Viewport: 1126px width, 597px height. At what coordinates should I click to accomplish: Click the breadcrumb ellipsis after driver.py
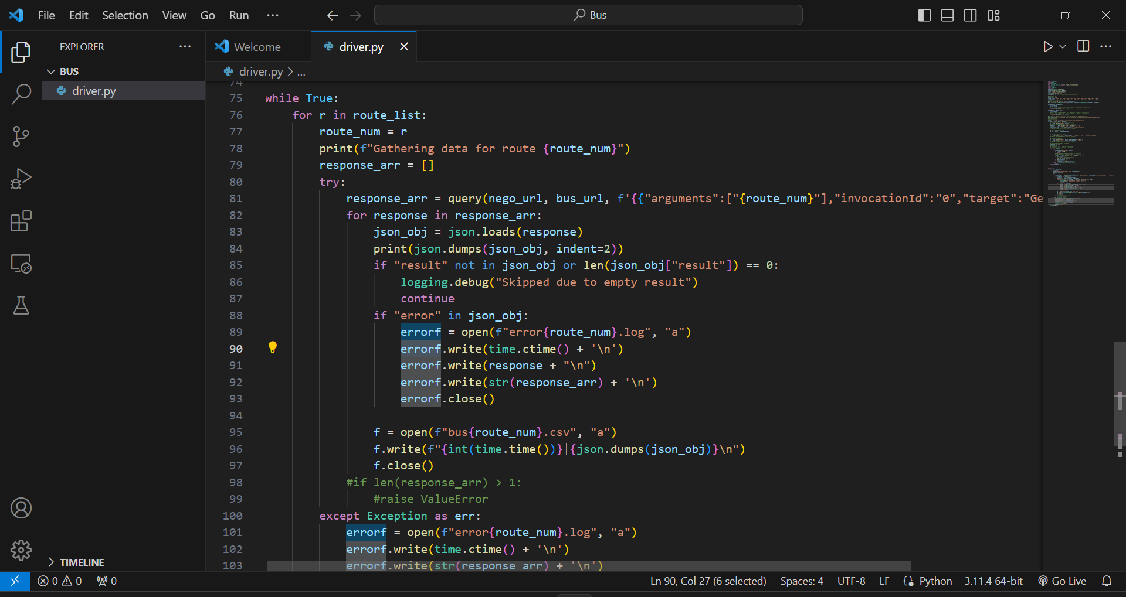pos(301,72)
